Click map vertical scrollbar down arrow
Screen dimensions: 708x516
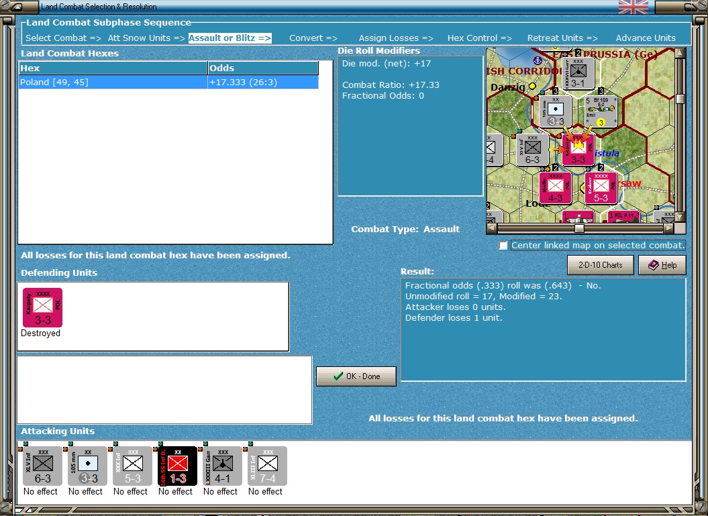pyautogui.click(x=680, y=217)
